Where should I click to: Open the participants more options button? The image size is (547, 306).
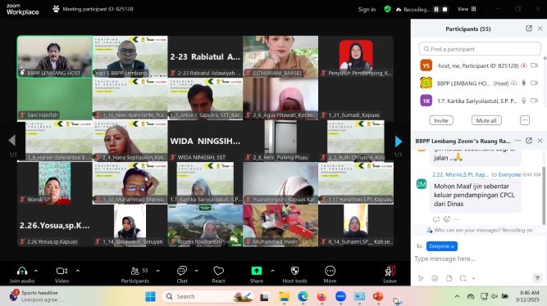click(x=524, y=120)
